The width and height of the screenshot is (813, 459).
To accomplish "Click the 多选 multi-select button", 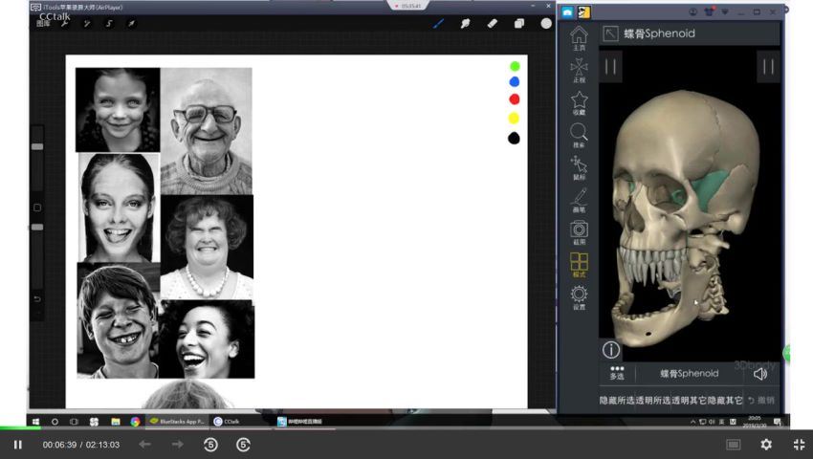I will point(617,373).
